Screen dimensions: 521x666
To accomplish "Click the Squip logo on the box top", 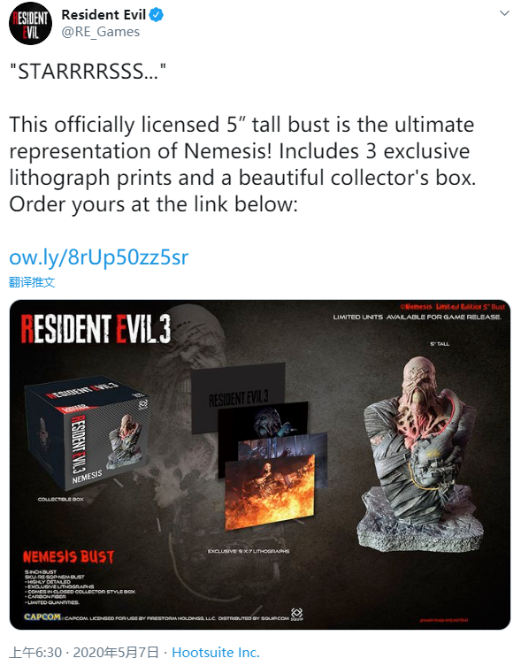I will click(143, 402).
